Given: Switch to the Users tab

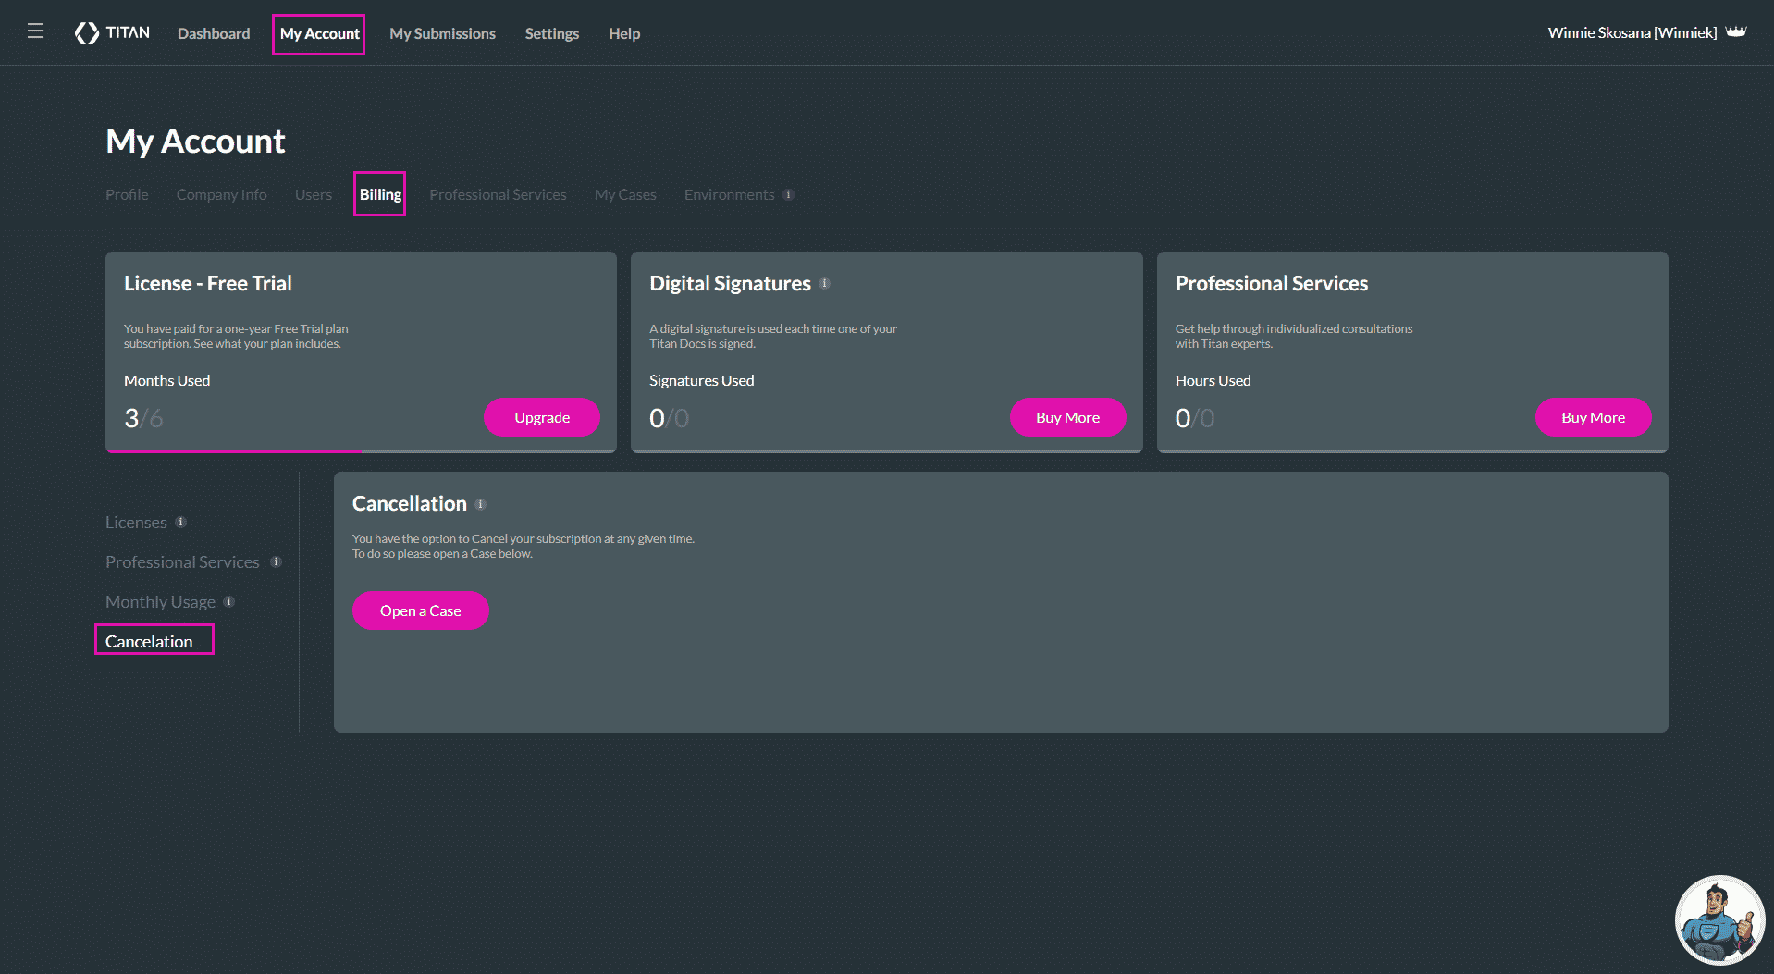Looking at the screenshot, I should 313,194.
